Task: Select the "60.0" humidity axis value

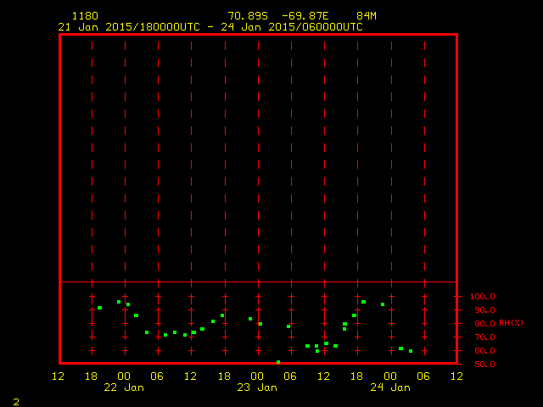Action: click(x=484, y=350)
